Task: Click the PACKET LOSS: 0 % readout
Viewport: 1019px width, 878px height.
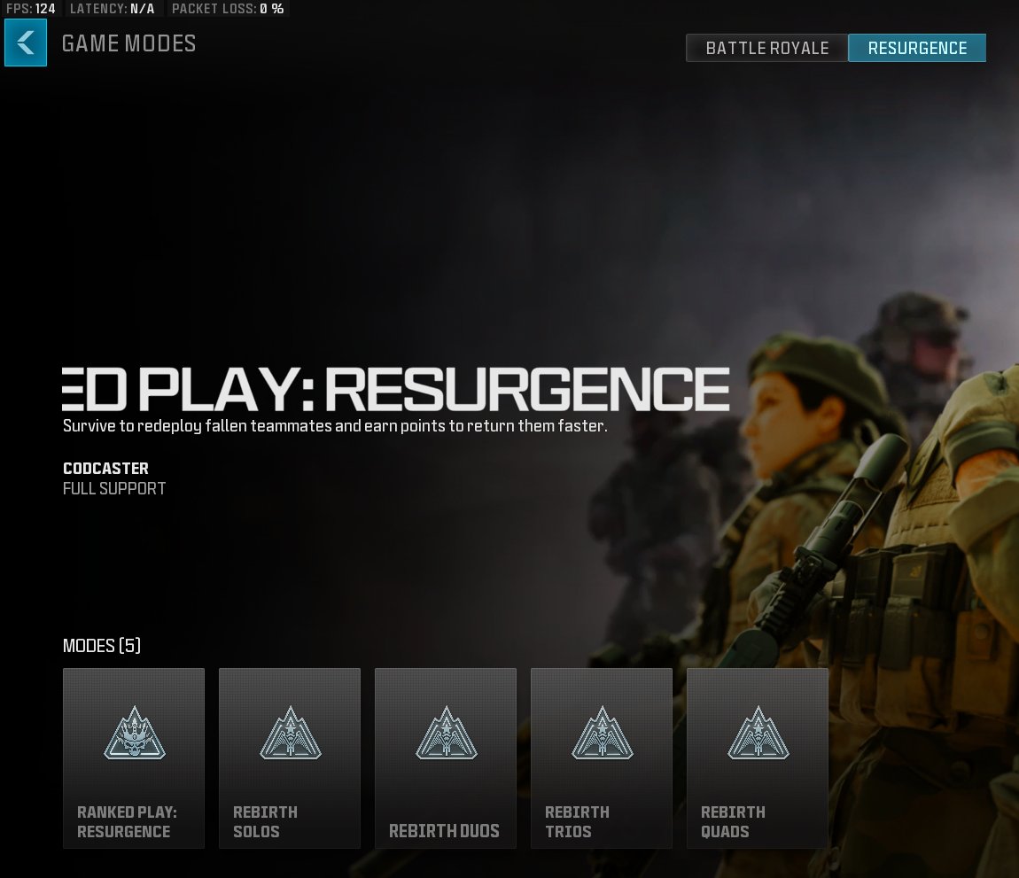Action: (x=228, y=9)
